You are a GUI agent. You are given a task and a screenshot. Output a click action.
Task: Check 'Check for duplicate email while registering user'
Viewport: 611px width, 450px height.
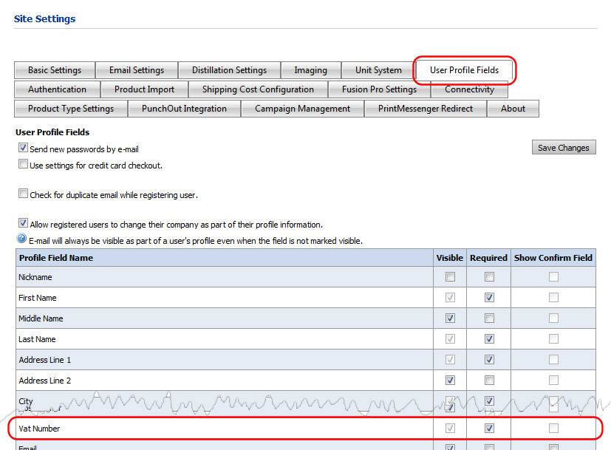[x=24, y=195]
